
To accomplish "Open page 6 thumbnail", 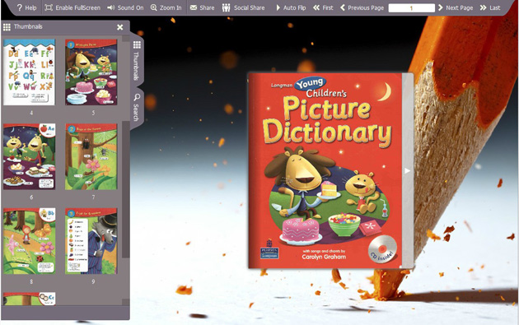I will click(29, 156).
